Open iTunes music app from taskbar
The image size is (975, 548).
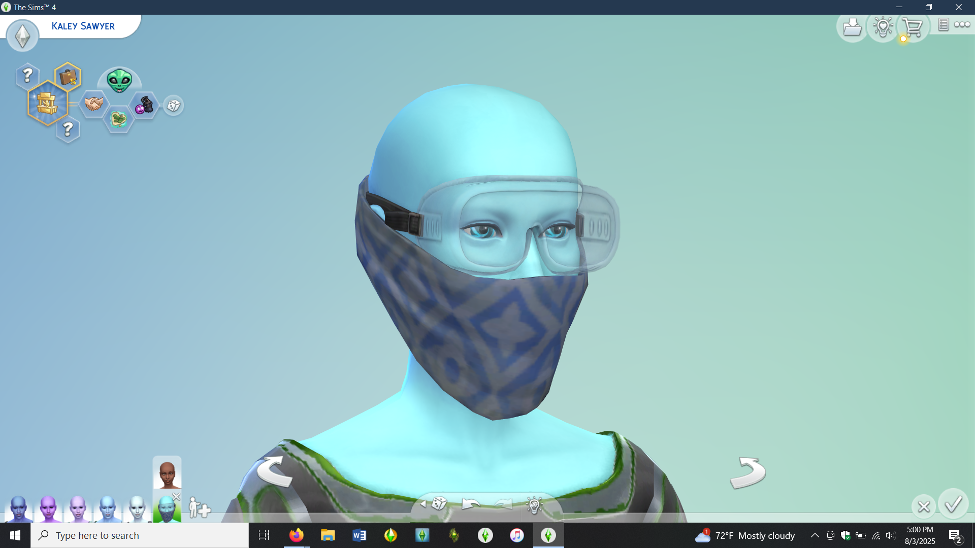[516, 535]
